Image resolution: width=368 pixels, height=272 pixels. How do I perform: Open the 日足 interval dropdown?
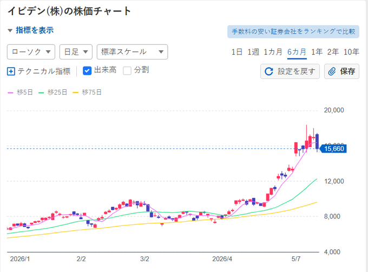(x=76, y=52)
